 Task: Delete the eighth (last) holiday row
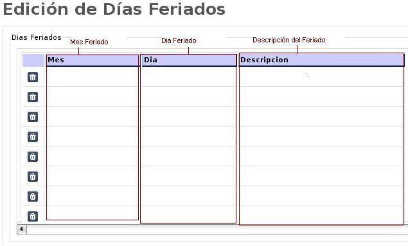(33, 216)
